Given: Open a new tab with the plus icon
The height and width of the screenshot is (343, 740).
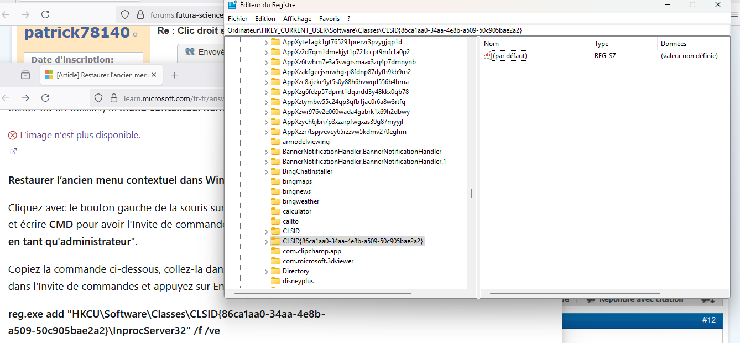Looking at the screenshot, I should tap(175, 75).
